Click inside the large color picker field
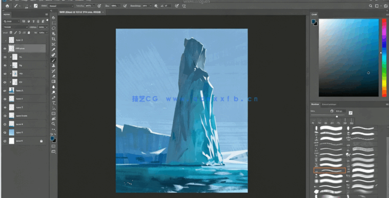389x198 pixels. pos(349,57)
